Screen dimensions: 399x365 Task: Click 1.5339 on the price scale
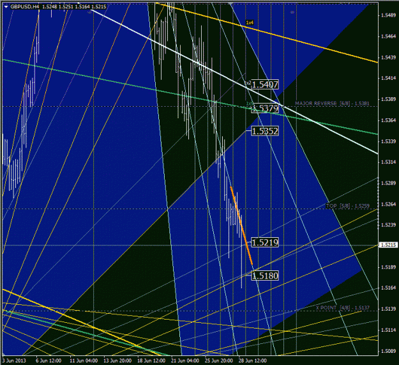tap(388, 141)
